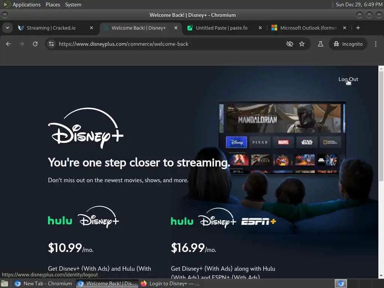The height and width of the screenshot is (288, 384).
Task: Switch to Firefox Login to Disney+ window
Action: tap(170, 283)
